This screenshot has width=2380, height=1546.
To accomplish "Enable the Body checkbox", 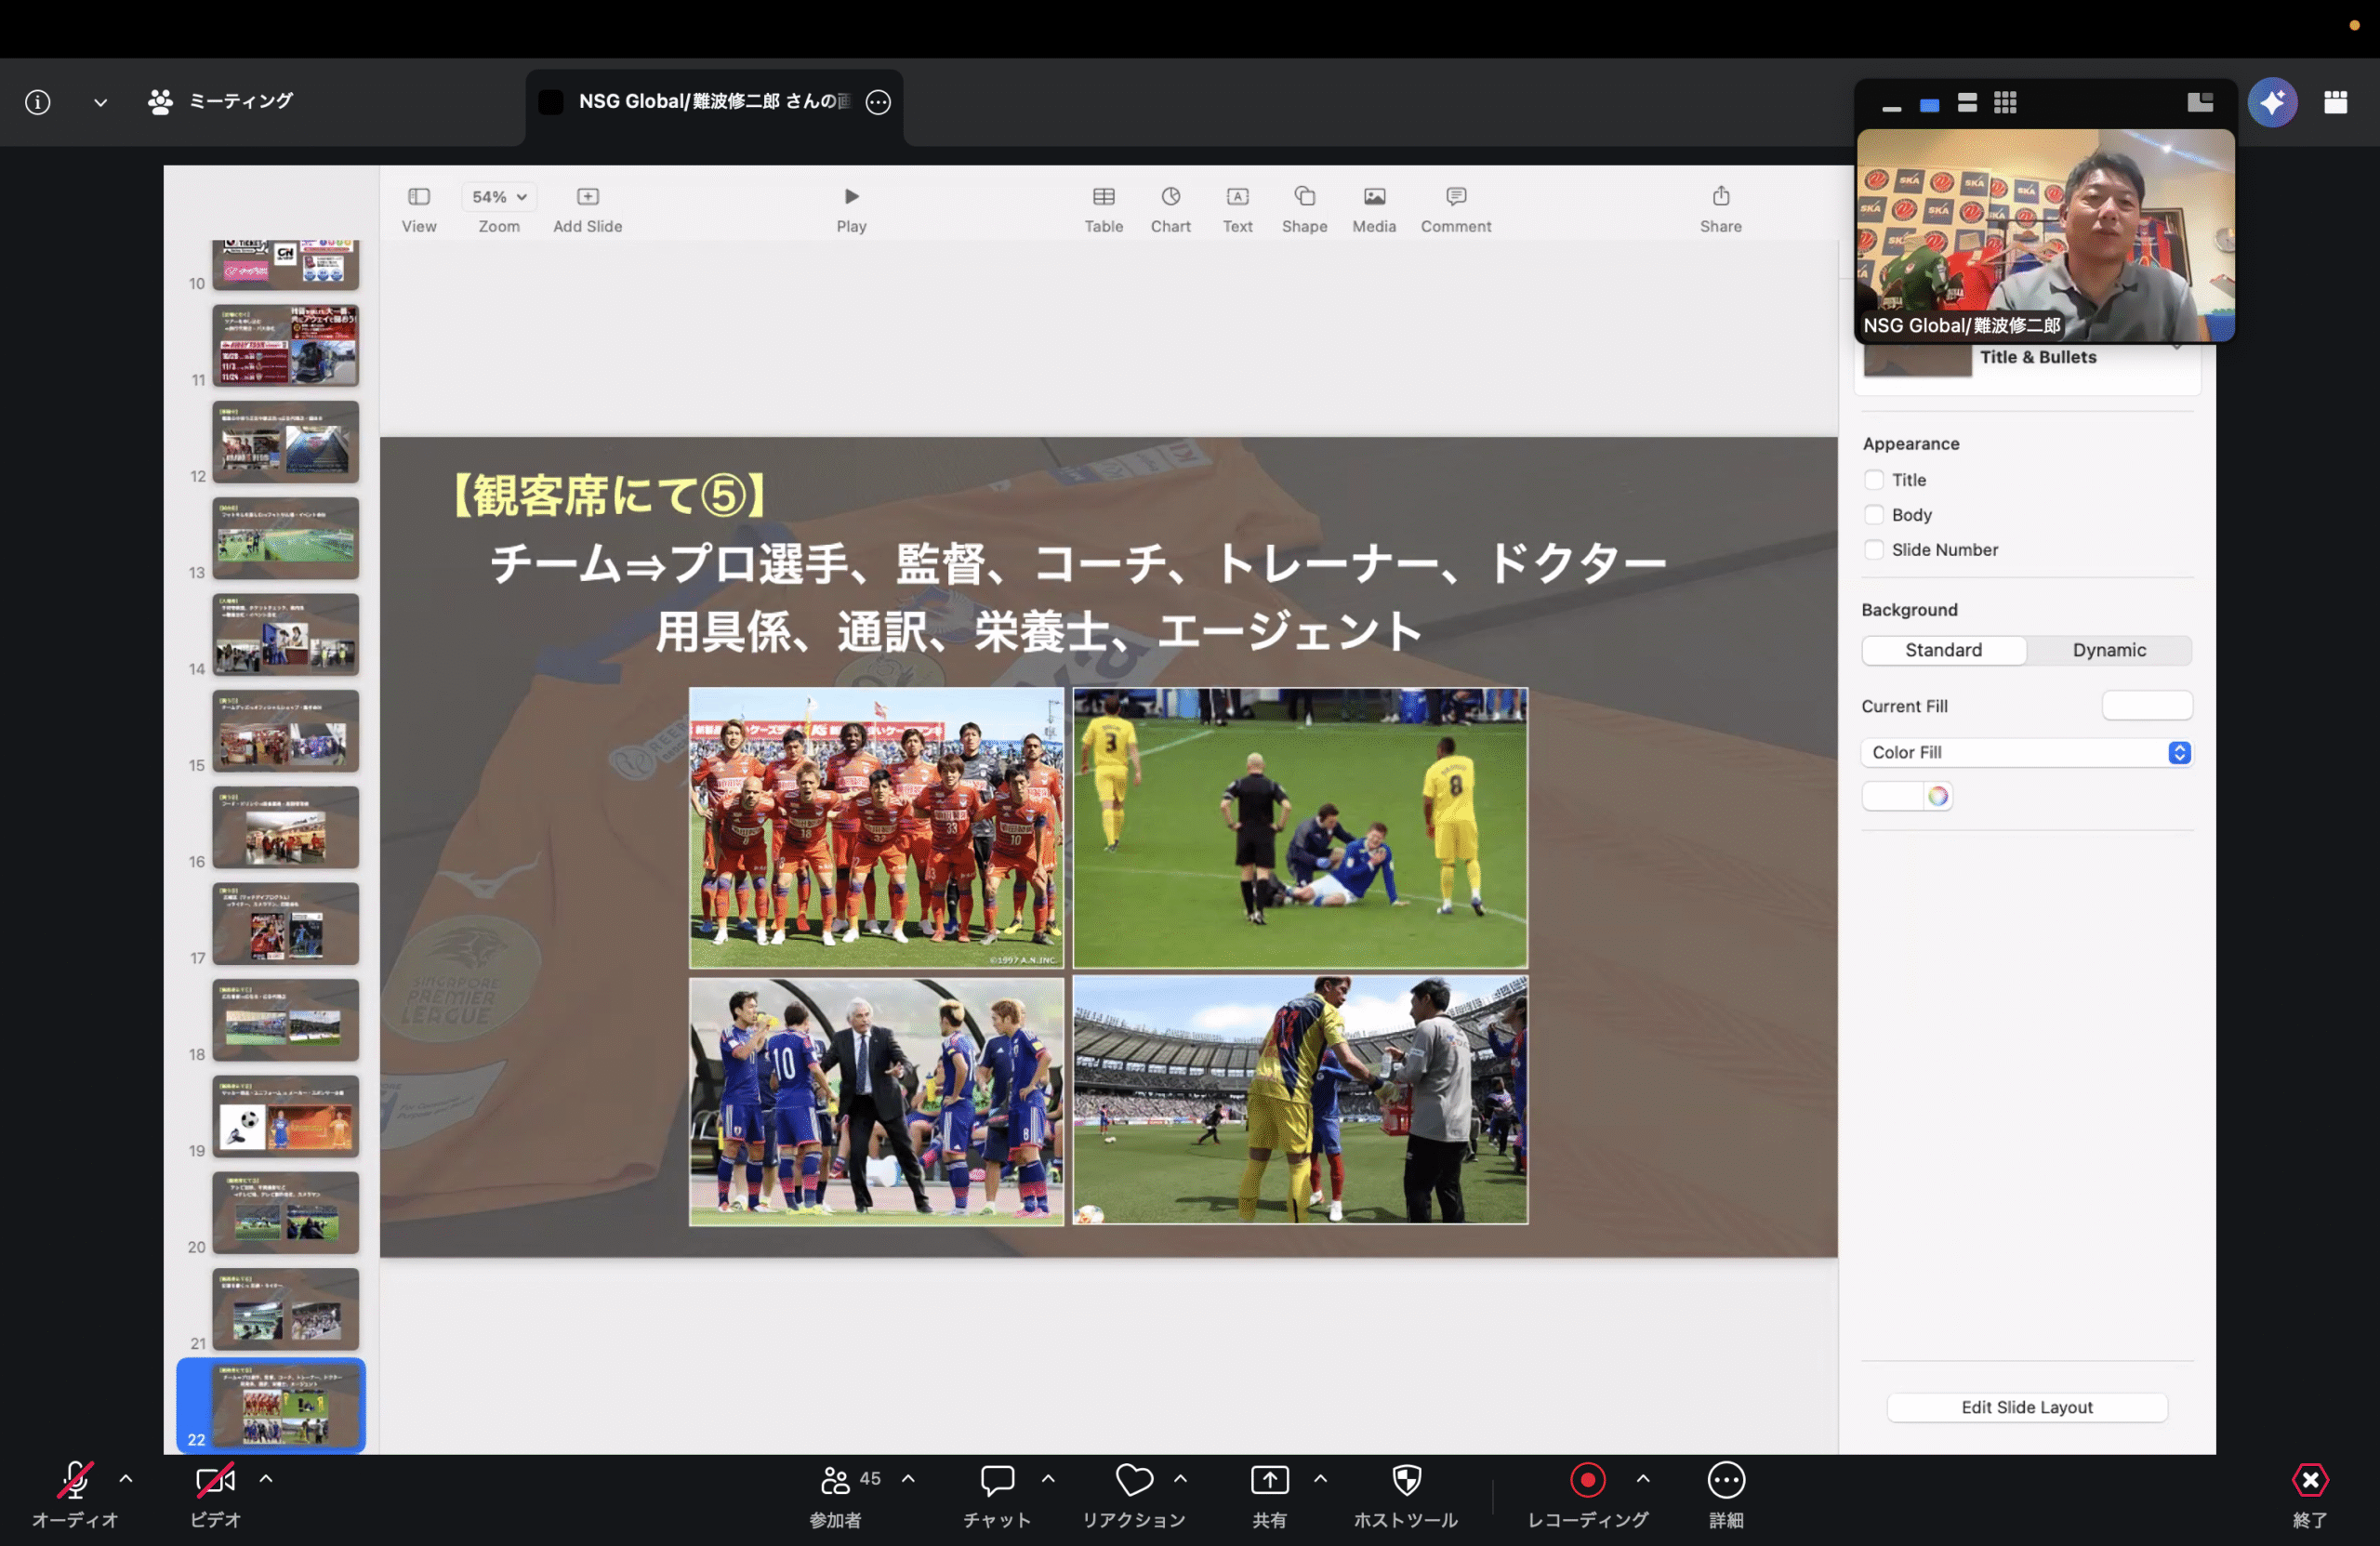I will [x=1874, y=515].
